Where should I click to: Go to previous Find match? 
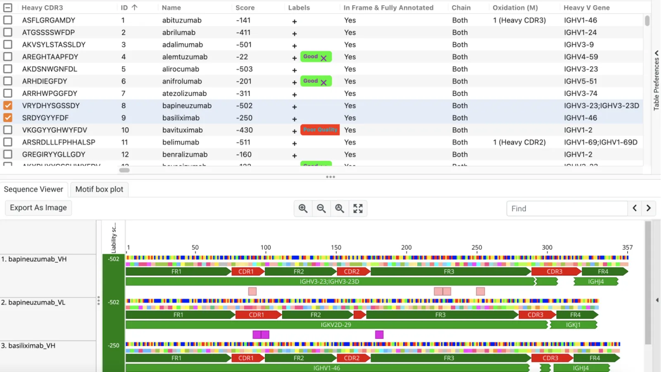[x=635, y=208]
